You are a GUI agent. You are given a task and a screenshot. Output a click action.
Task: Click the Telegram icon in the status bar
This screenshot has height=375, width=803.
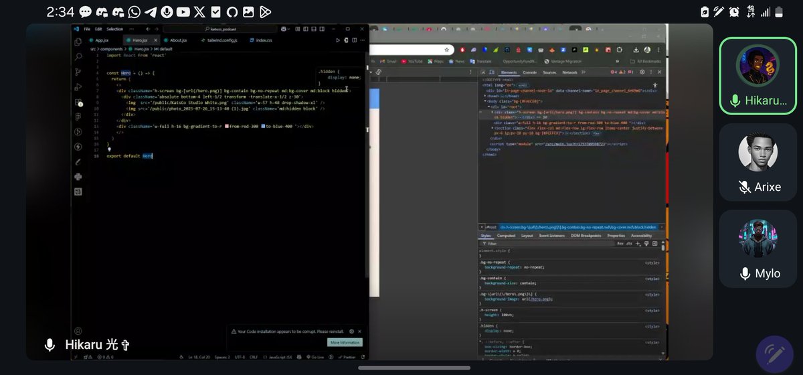point(151,12)
